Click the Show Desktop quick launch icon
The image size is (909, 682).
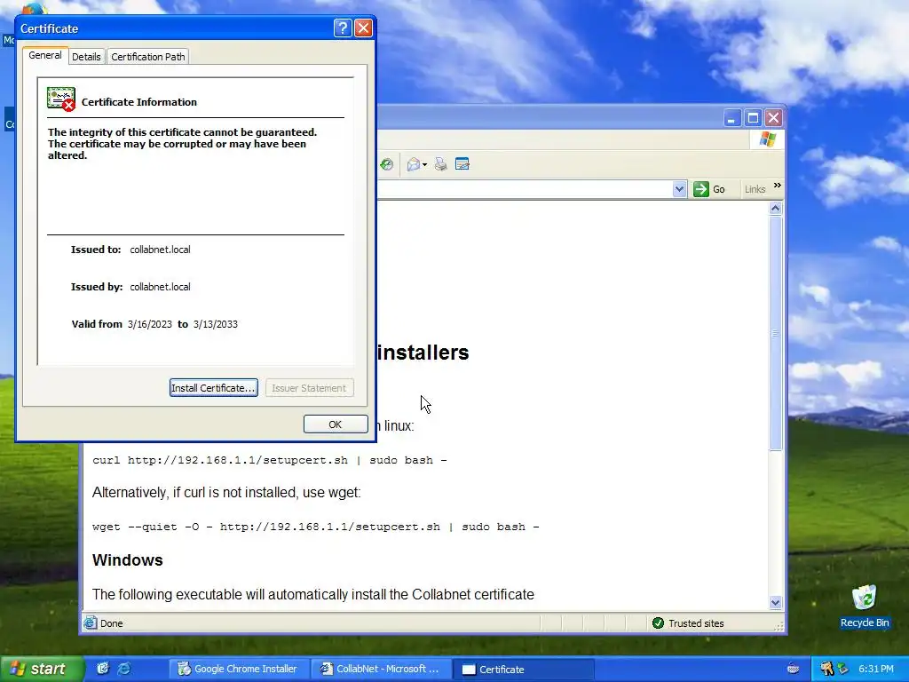(103, 669)
